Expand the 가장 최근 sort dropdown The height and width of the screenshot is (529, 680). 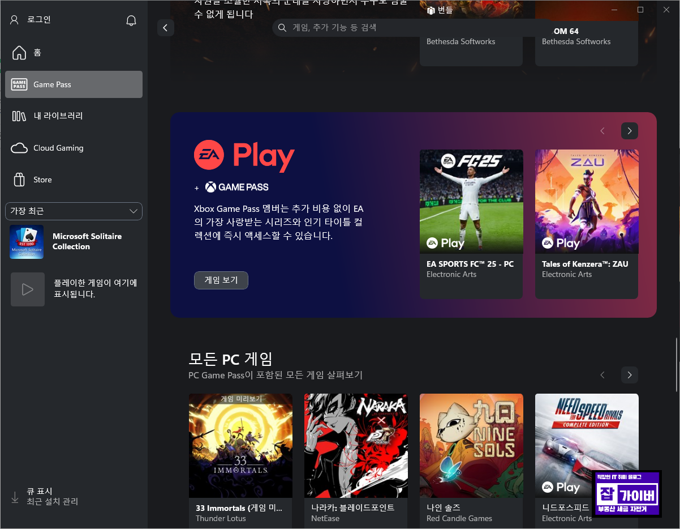74,211
